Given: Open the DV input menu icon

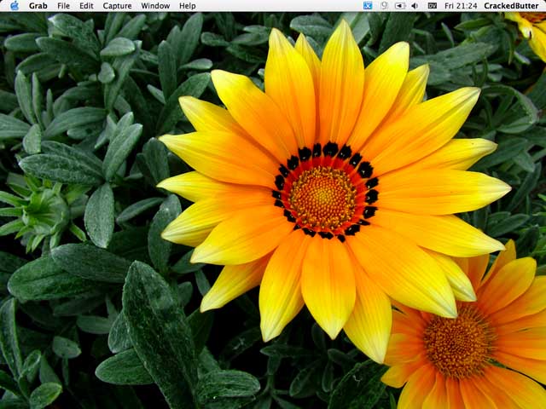Looking at the screenshot, I should click(433, 6).
